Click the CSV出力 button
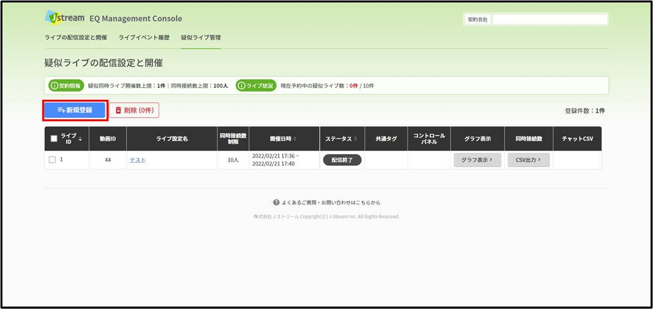 529,160
